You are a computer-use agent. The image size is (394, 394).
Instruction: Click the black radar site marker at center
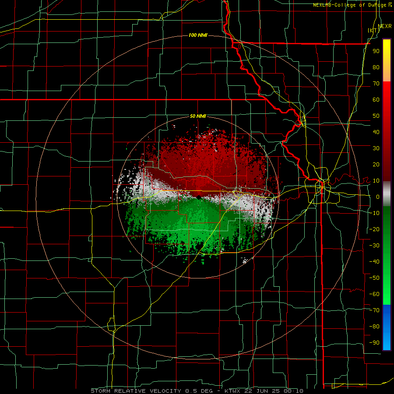(x=199, y=197)
